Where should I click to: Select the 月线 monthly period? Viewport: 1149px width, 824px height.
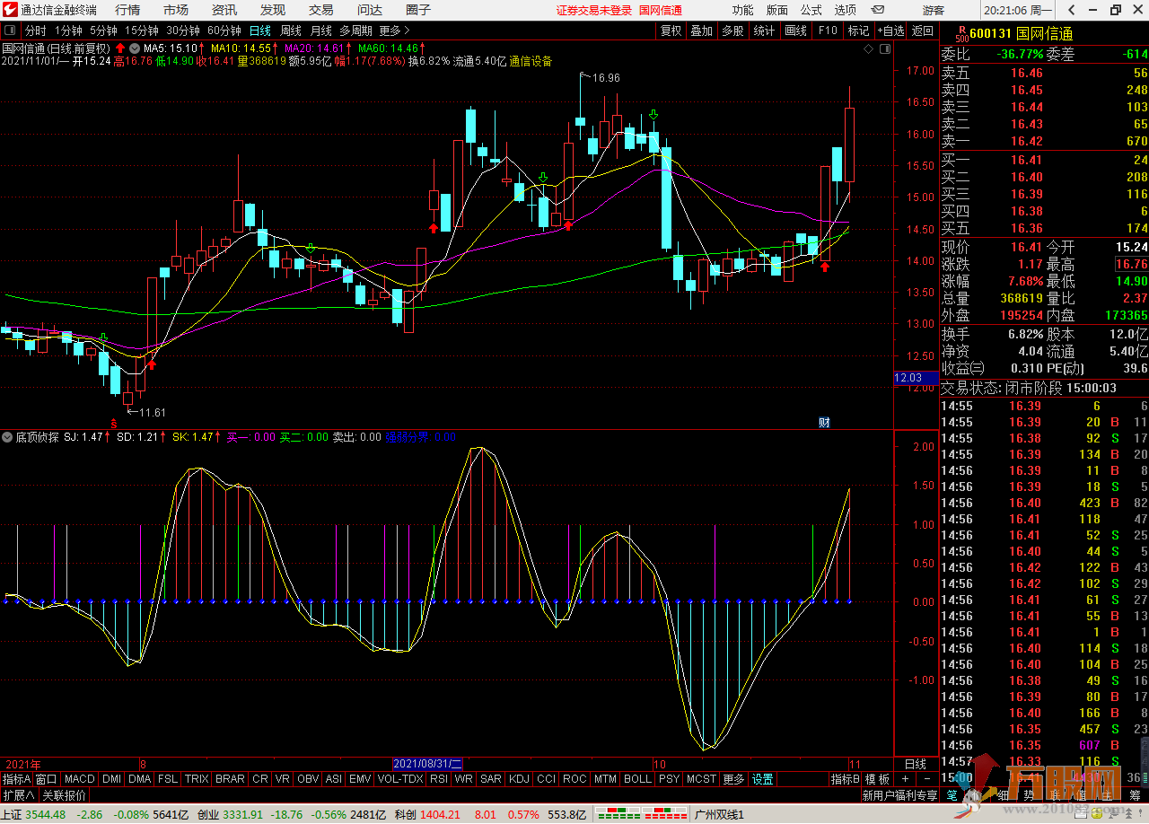tap(321, 31)
